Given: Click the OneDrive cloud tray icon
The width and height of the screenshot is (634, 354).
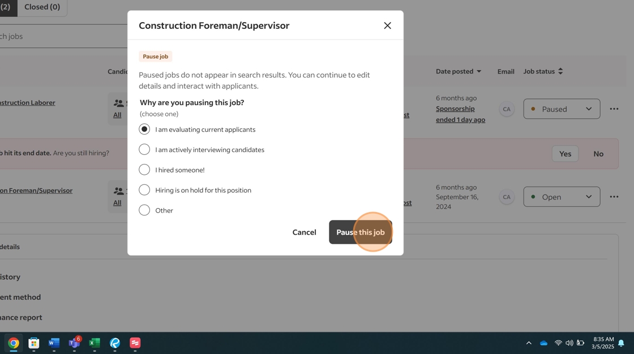Looking at the screenshot, I should point(543,343).
